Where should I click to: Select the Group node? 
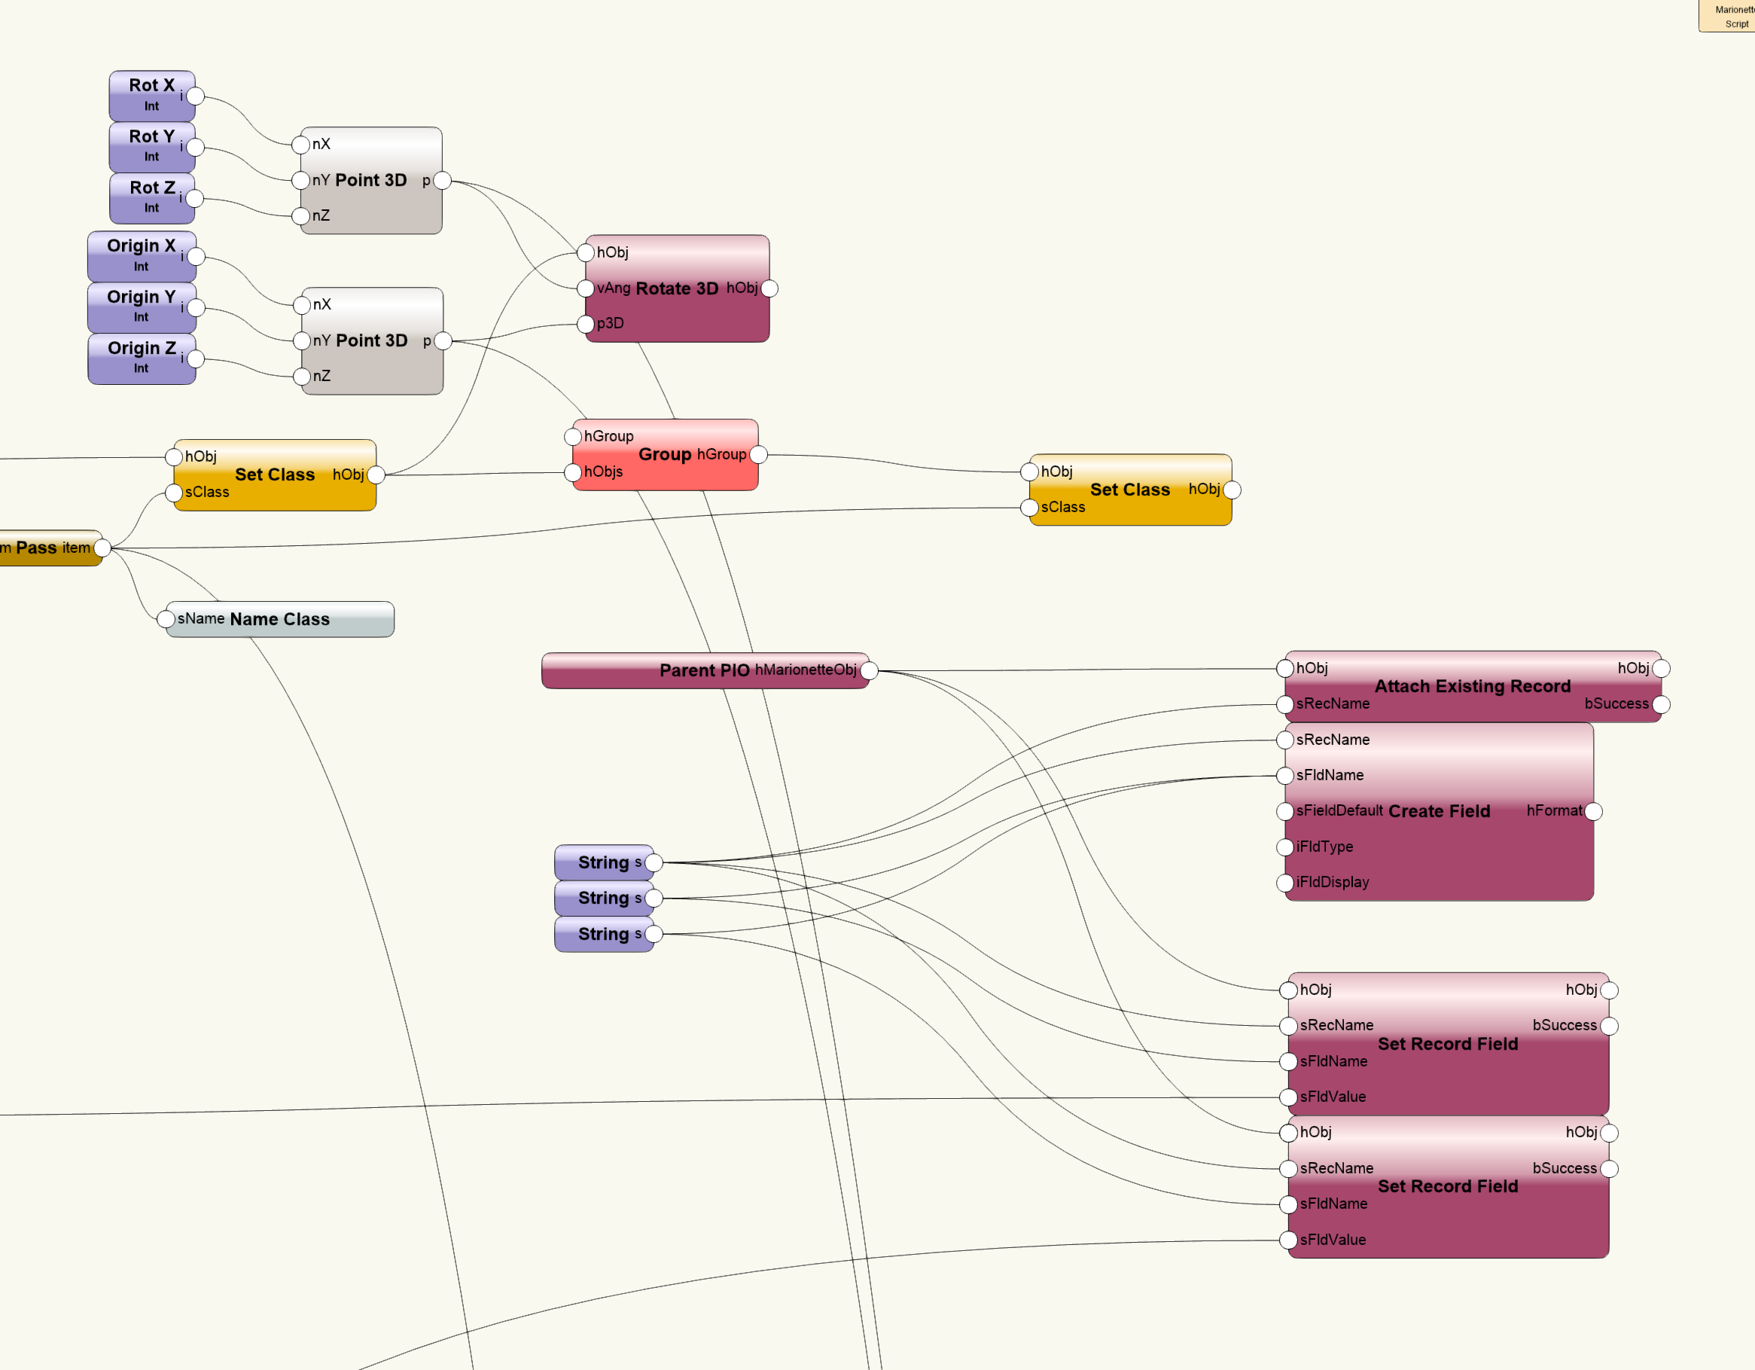[x=666, y=454]
